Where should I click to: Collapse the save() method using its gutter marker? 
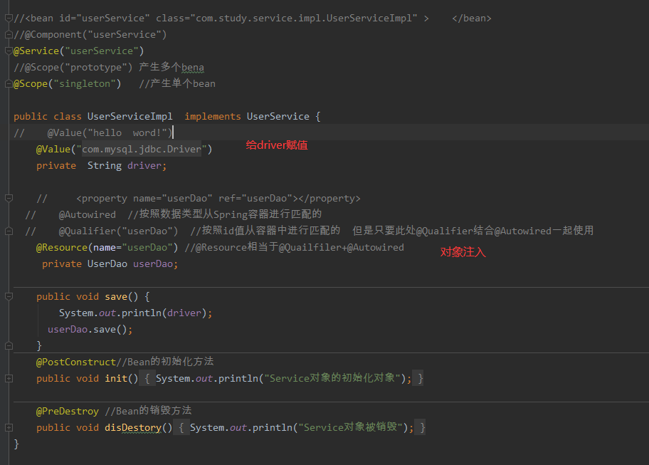(9, 296)
